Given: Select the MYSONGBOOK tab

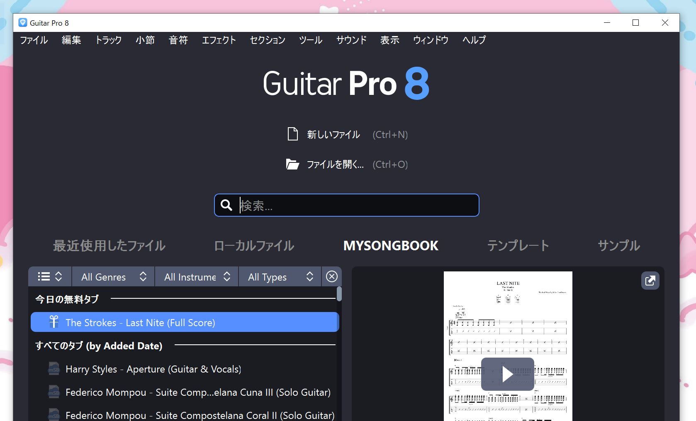Looking at the screenshot, I should tap(391, 246).
